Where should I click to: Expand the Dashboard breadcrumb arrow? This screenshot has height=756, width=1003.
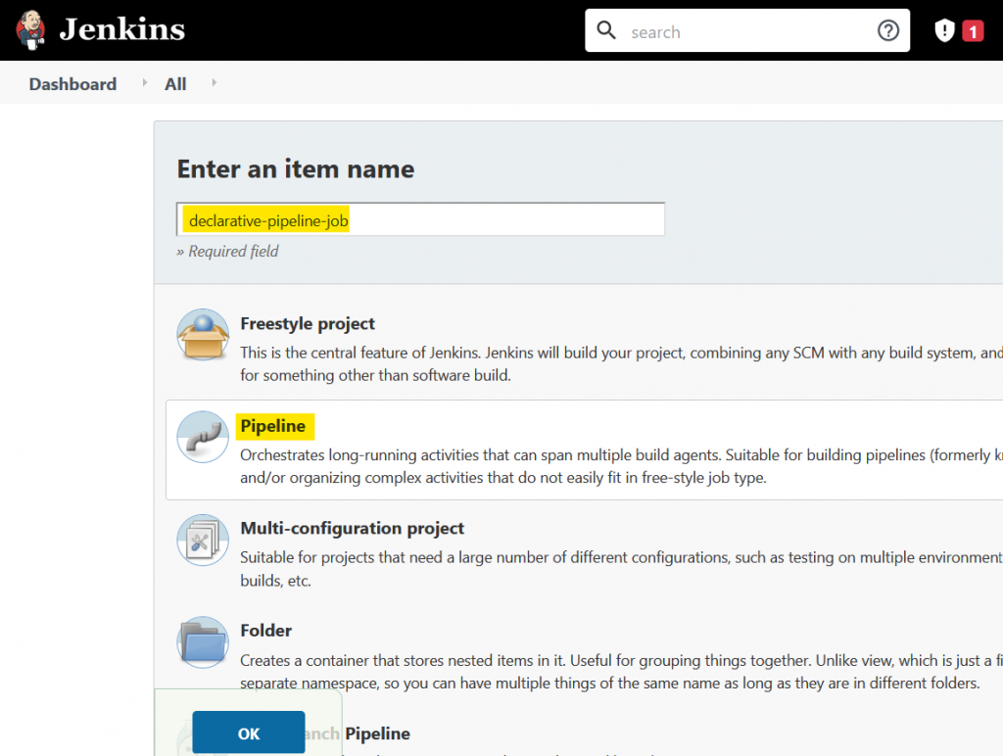click(x=145, y=82)
